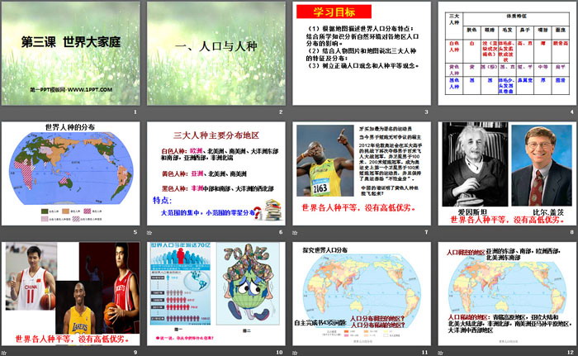The width and height of the screenshot is (578, 356).
Task: Select slide 10 with the 70亿 cartoon
Action: 216,294
